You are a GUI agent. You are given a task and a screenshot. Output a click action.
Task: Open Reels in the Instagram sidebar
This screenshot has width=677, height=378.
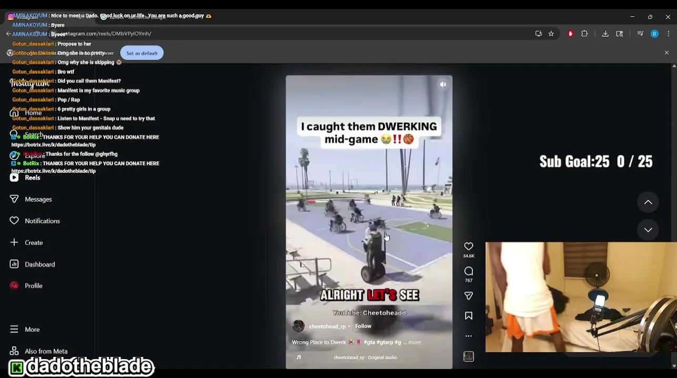coord(32,178)
